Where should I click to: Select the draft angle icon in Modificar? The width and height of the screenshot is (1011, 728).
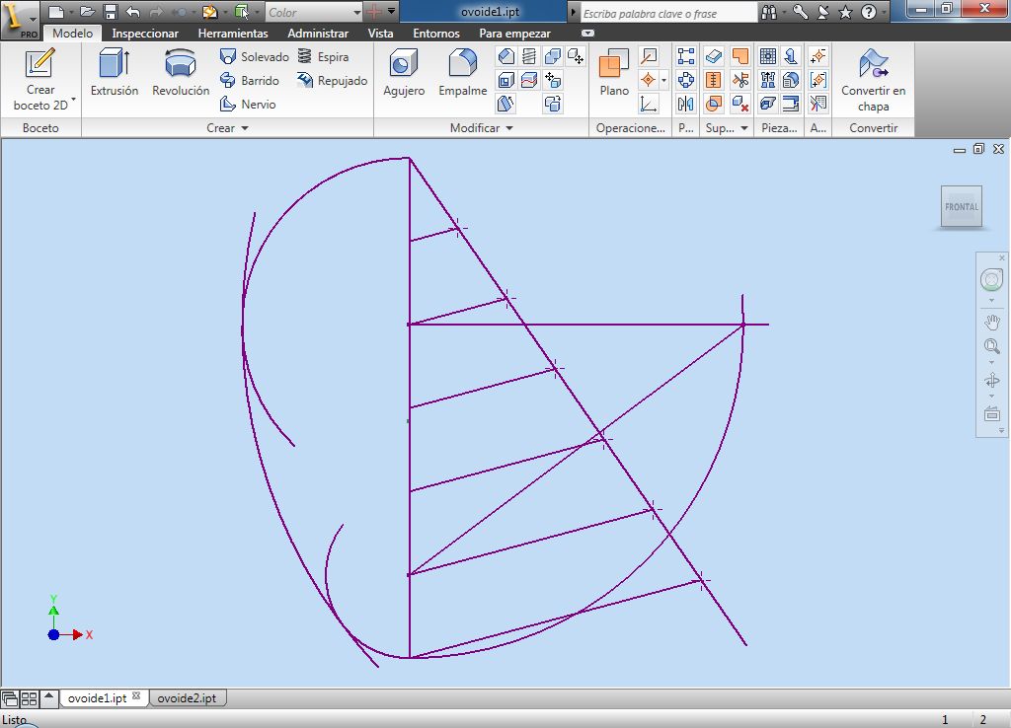pos(506,104)
